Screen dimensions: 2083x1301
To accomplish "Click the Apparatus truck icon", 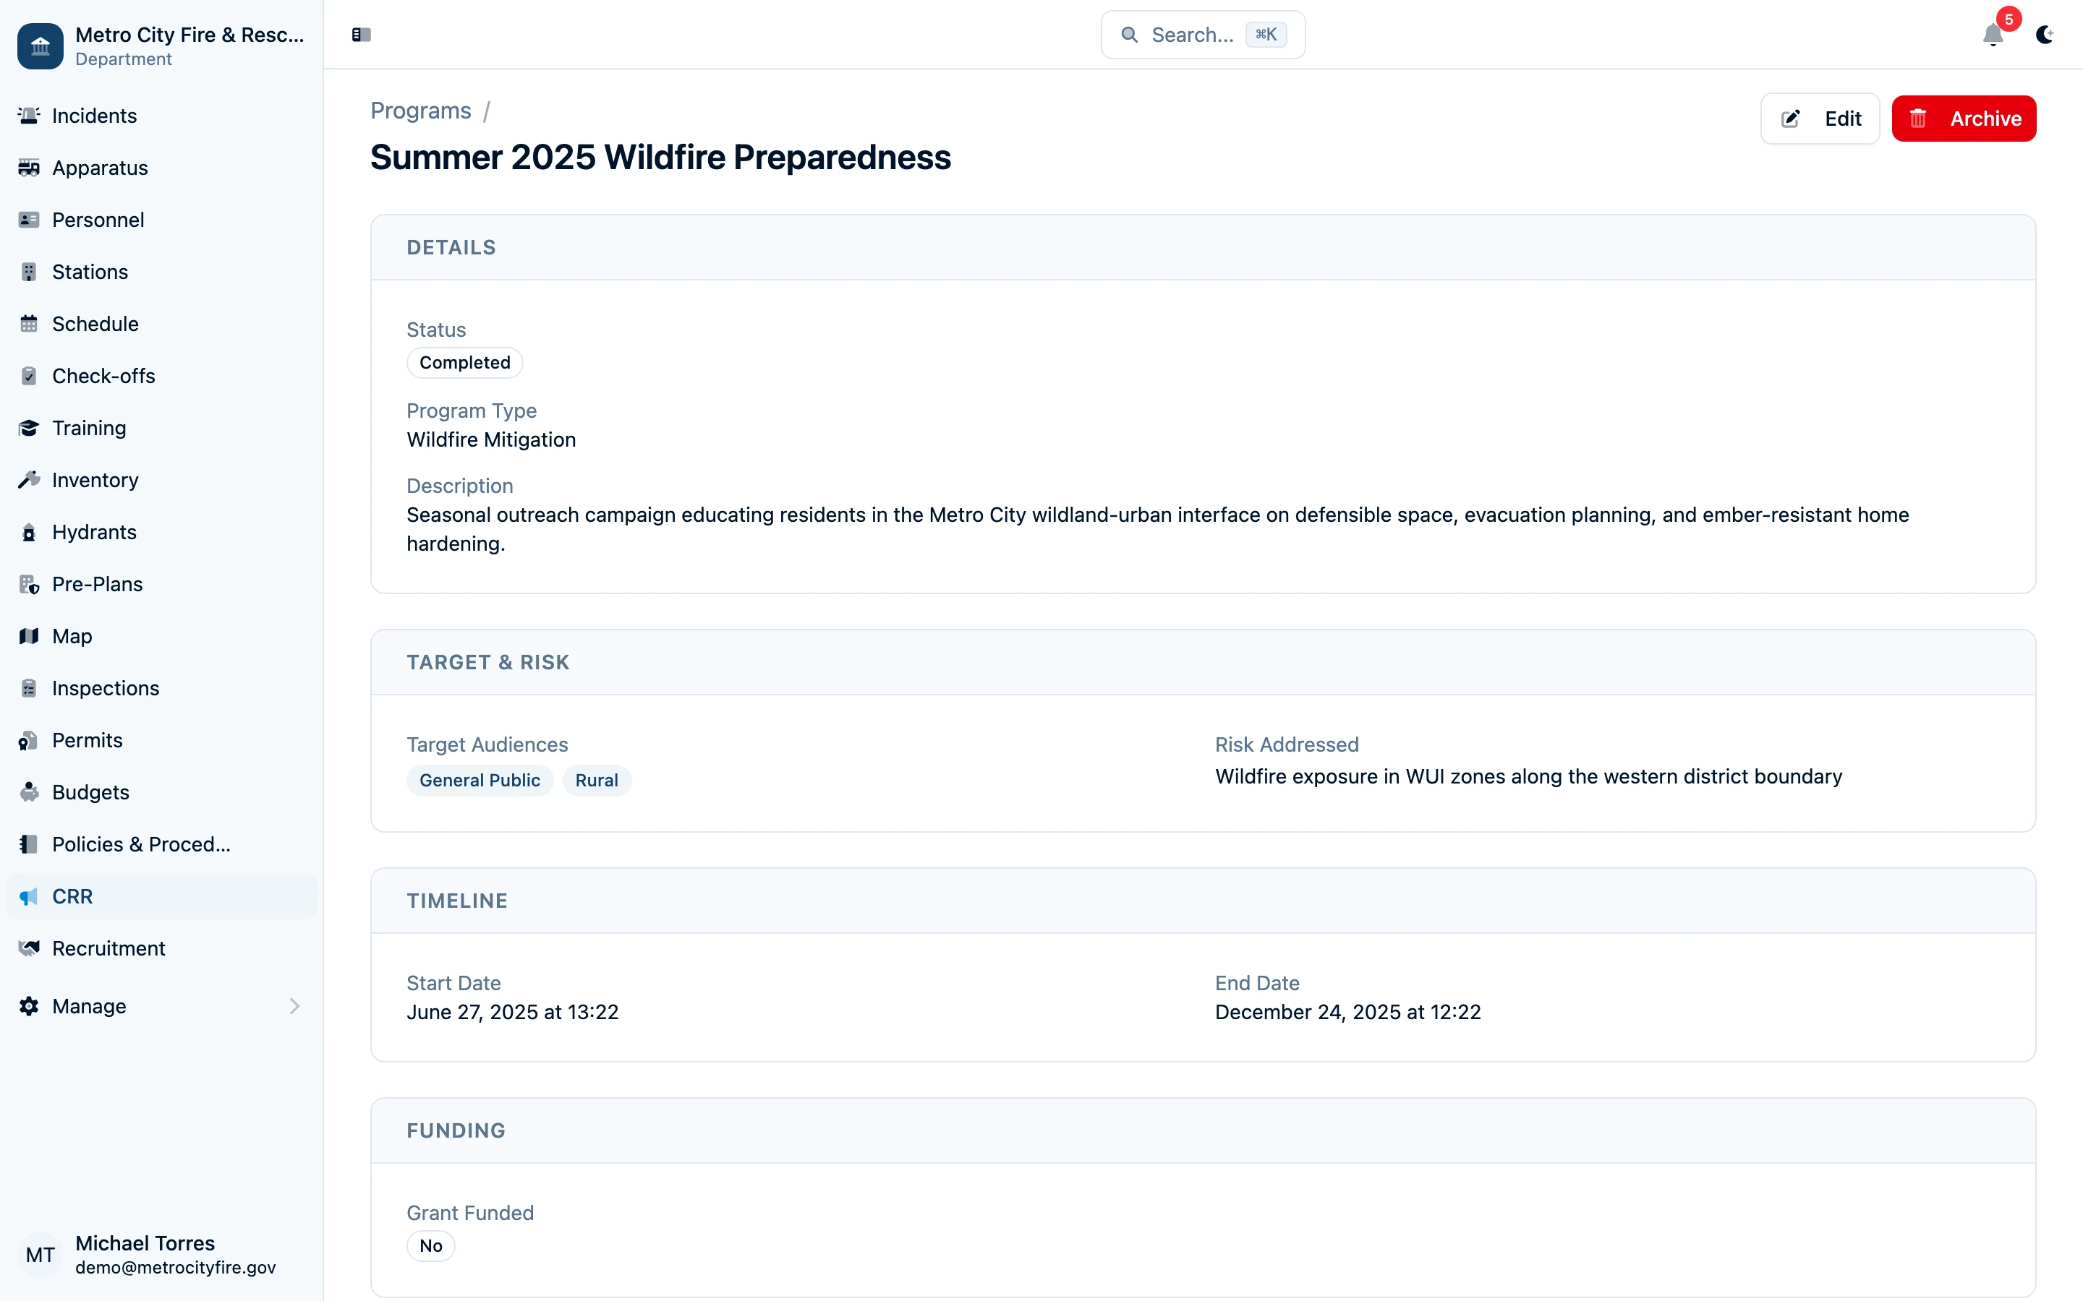I will [29, 168].
